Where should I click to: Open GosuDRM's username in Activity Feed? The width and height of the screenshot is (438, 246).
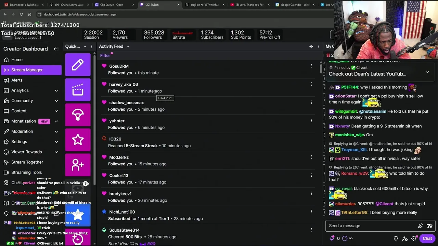coord(119,66)
